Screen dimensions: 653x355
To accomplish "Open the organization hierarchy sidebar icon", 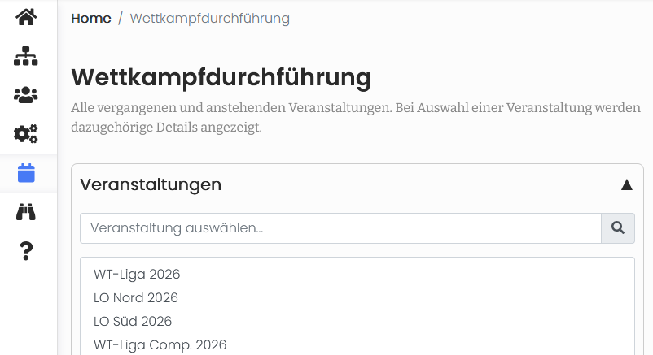I will point(26,56).
